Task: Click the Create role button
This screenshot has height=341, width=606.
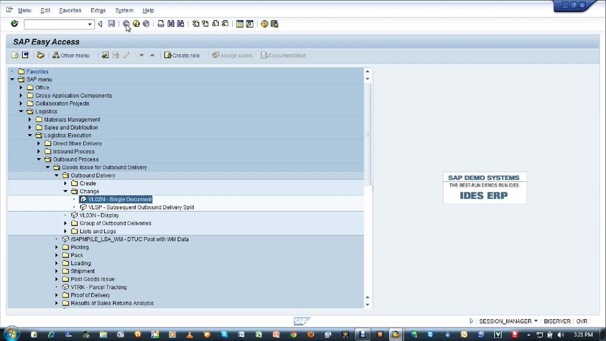Action: coord(182,55)
